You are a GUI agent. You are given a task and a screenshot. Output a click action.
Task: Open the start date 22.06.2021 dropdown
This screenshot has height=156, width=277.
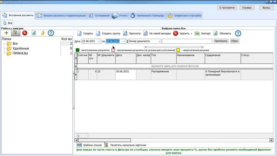tap(99, 41)
